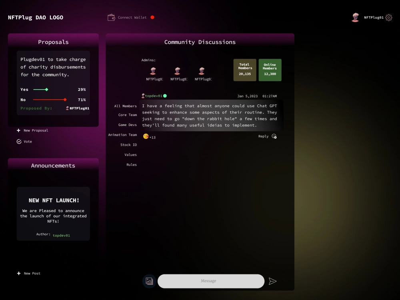The height and width of the screenshot is (300, 400).
Task: Select the first admin NFTPlug avatar
Action: (x=153, y=71)
